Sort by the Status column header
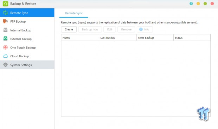218x129 pixels. [192, 38]
